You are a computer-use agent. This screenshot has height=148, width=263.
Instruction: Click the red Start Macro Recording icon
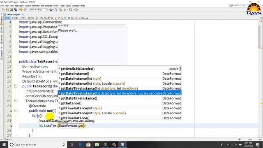click(x=76, y=18)
